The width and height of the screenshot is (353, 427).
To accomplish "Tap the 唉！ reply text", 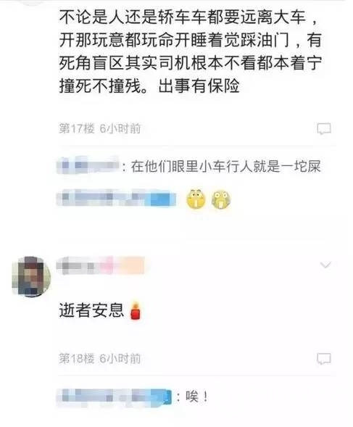I will point(197,397).
